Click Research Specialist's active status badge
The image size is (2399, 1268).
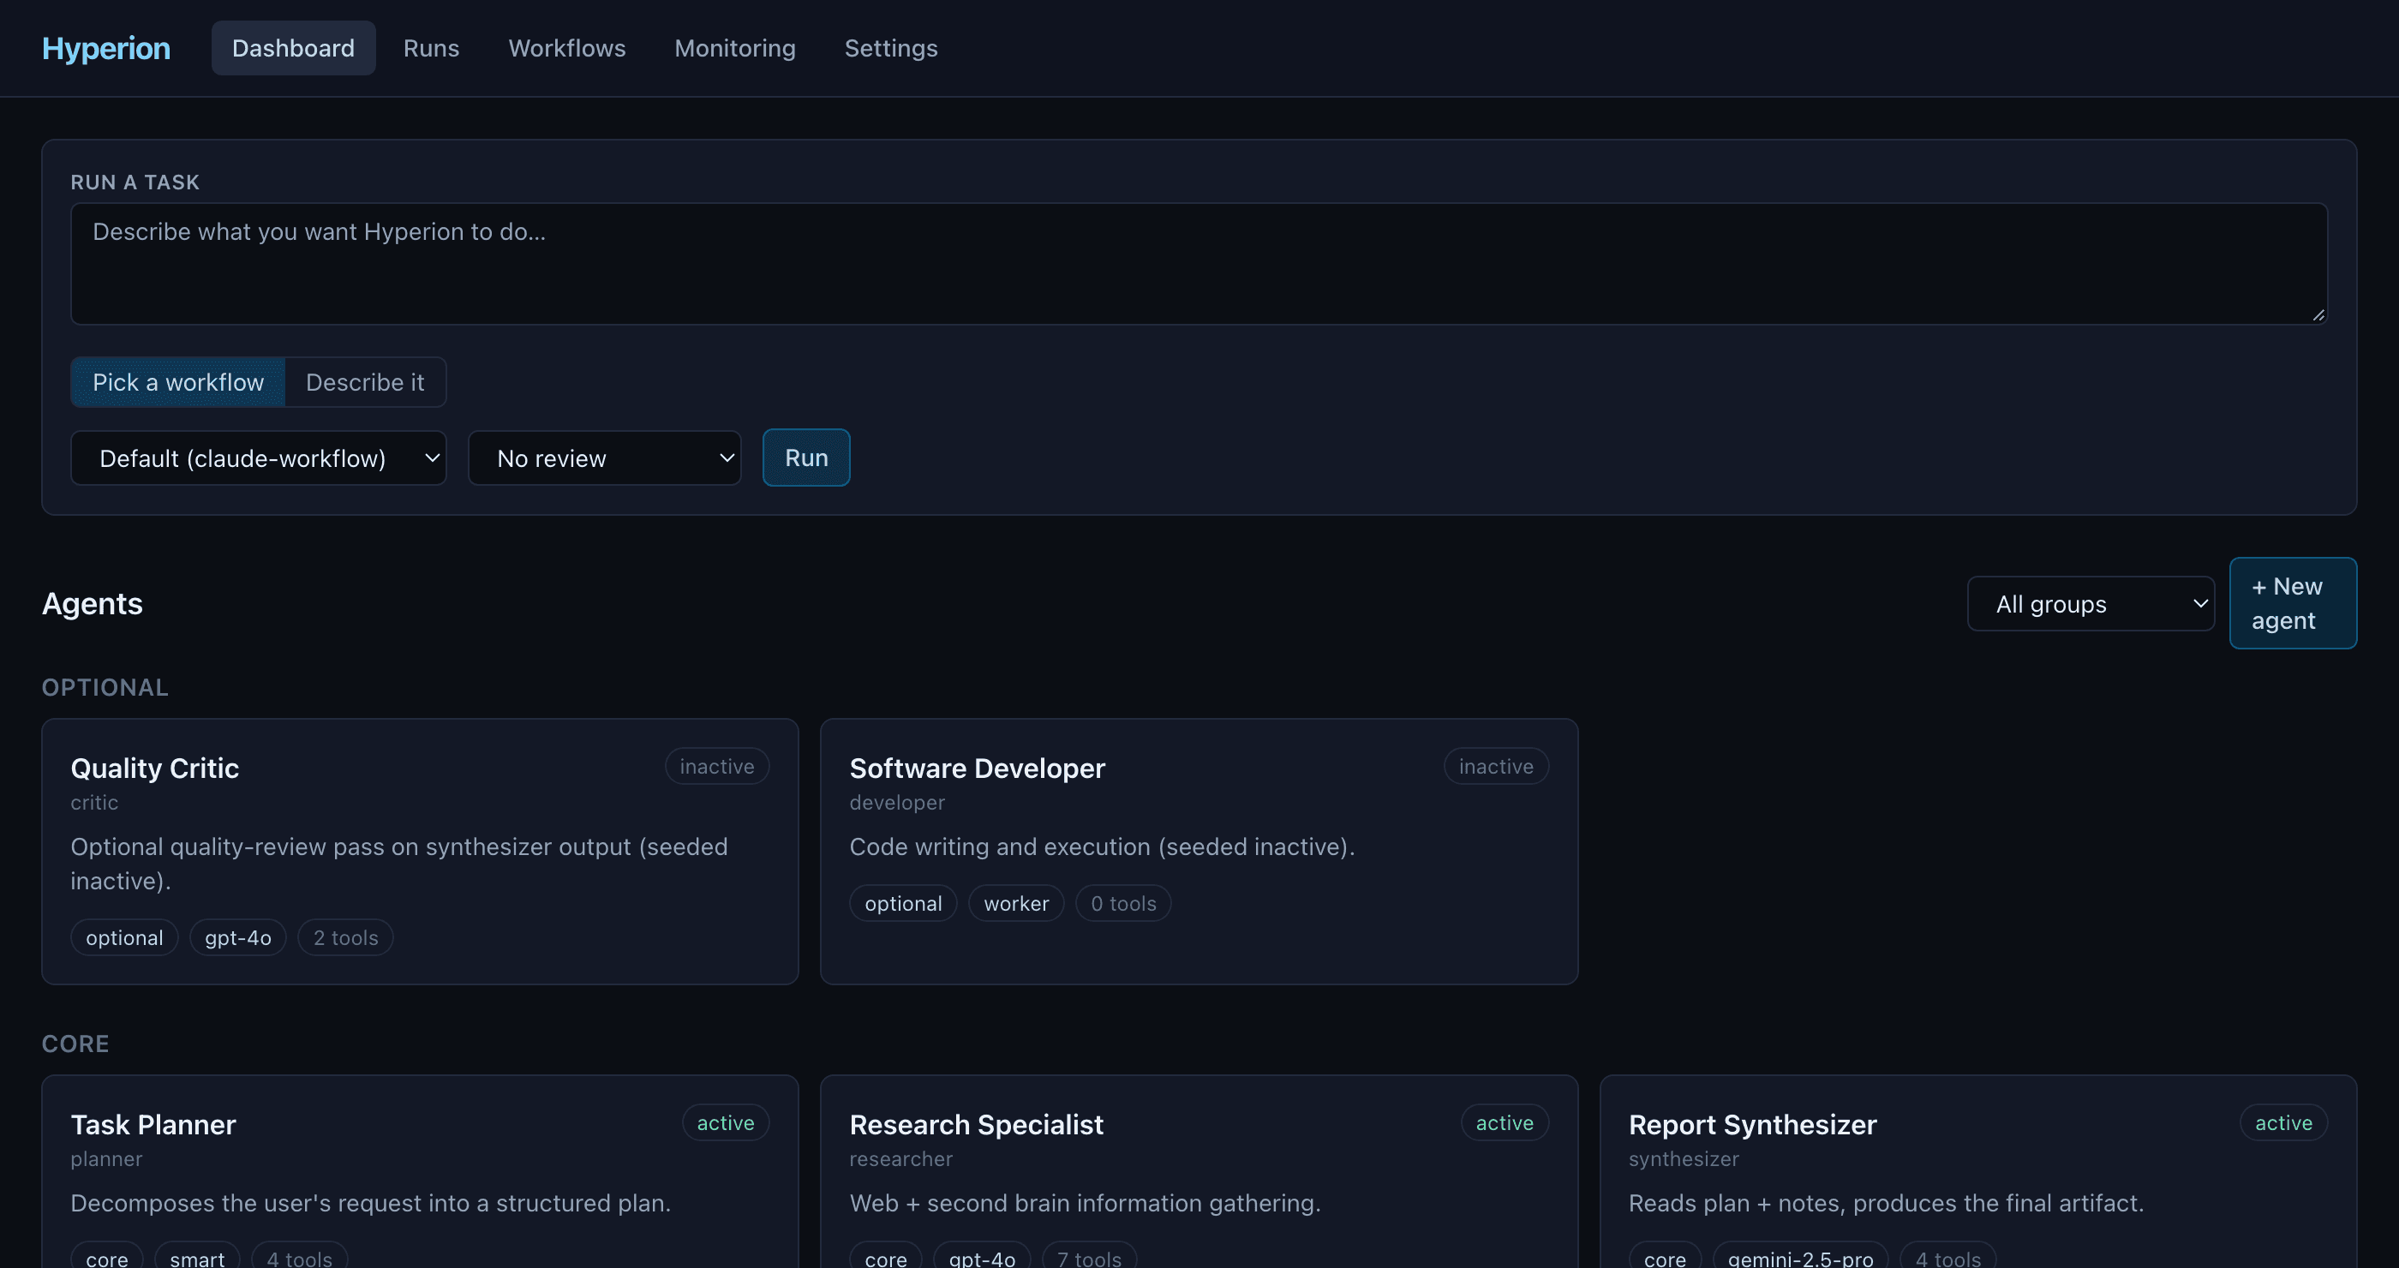[1504, 1122]
